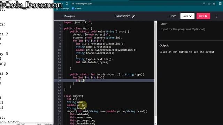223x125 pixels.
Task: Collapse the fold arrow at line 4
Action: pyautogui.click(x=62, y=32)
